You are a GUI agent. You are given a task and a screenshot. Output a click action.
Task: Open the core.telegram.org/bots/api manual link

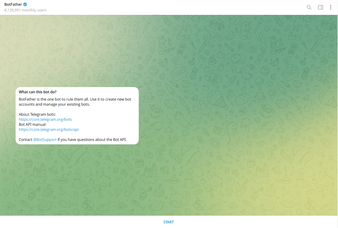pyautogui.click(x=49, y=130)
